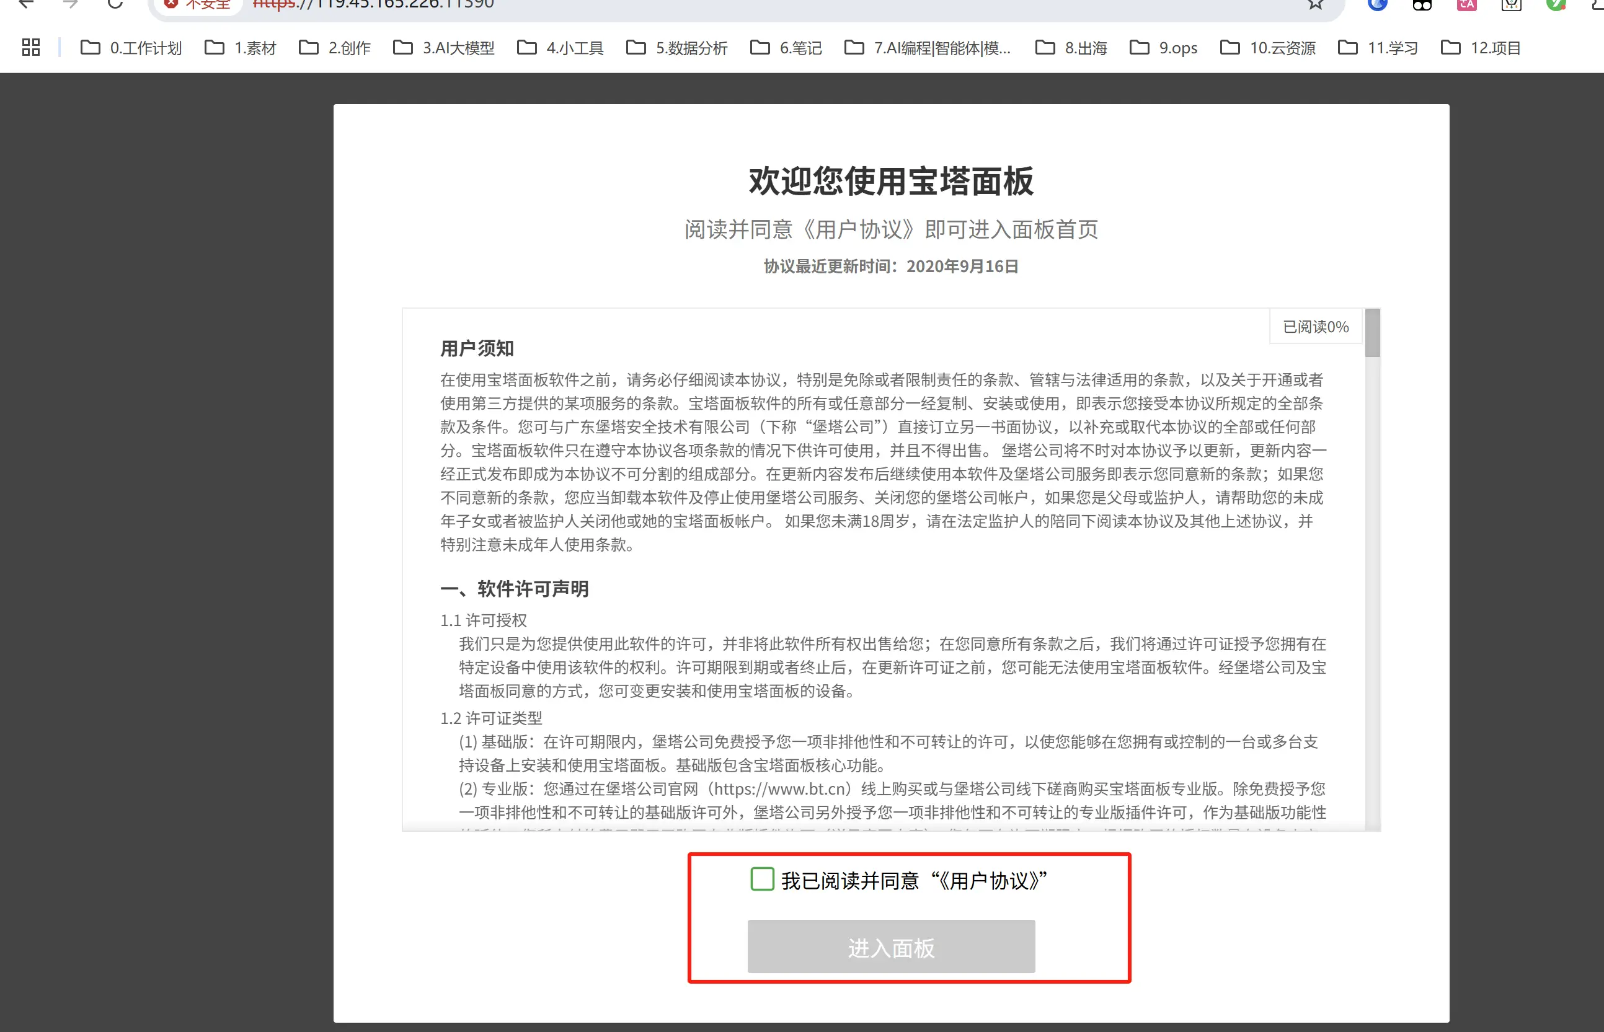Open the 0.工作计划 bookmark folder
1604x1032 pixels.
(131, 48)
